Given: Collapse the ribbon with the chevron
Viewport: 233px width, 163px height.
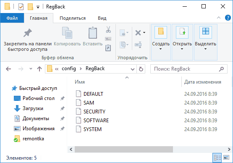Looking at the screenshot, I should [x=219, y=18].
